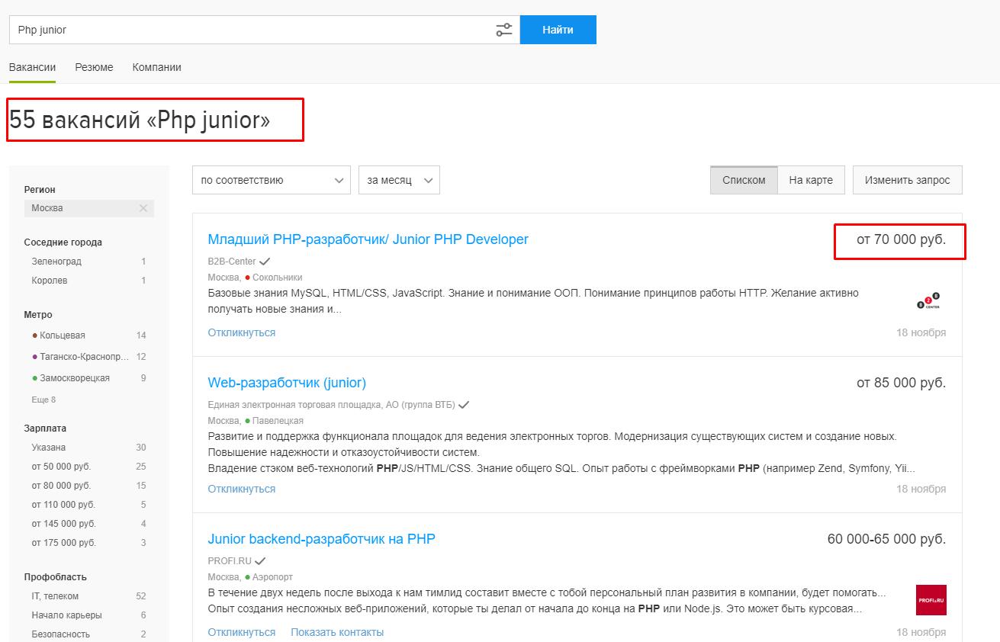The height and width of the screenshot is (642, 1000).
Task: Open the sort by соответствию dropdown
Action: [x=271, y=180]
